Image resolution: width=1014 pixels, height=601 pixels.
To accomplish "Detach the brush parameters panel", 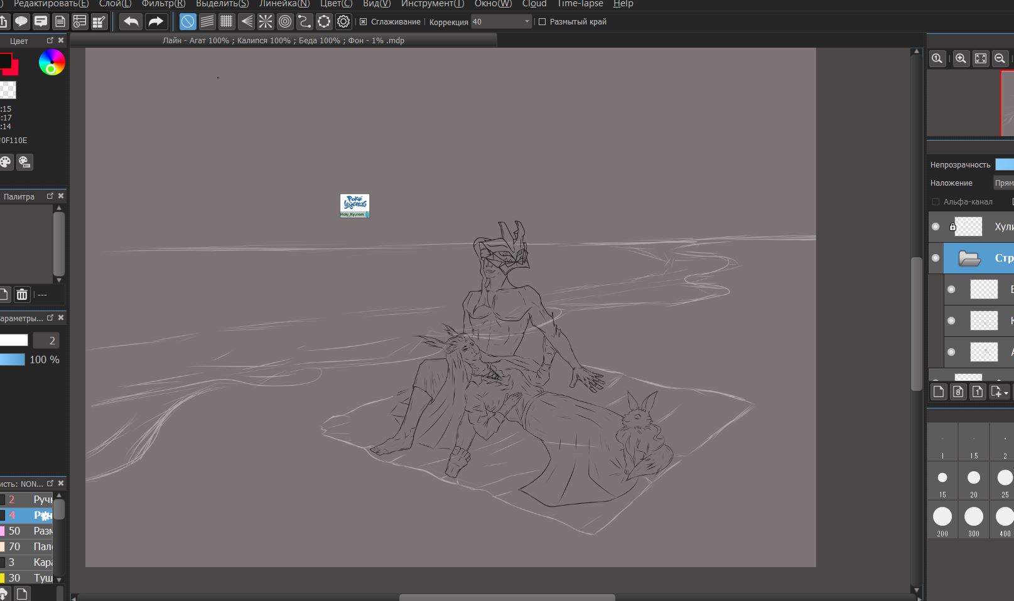I will tap(50, 317).
